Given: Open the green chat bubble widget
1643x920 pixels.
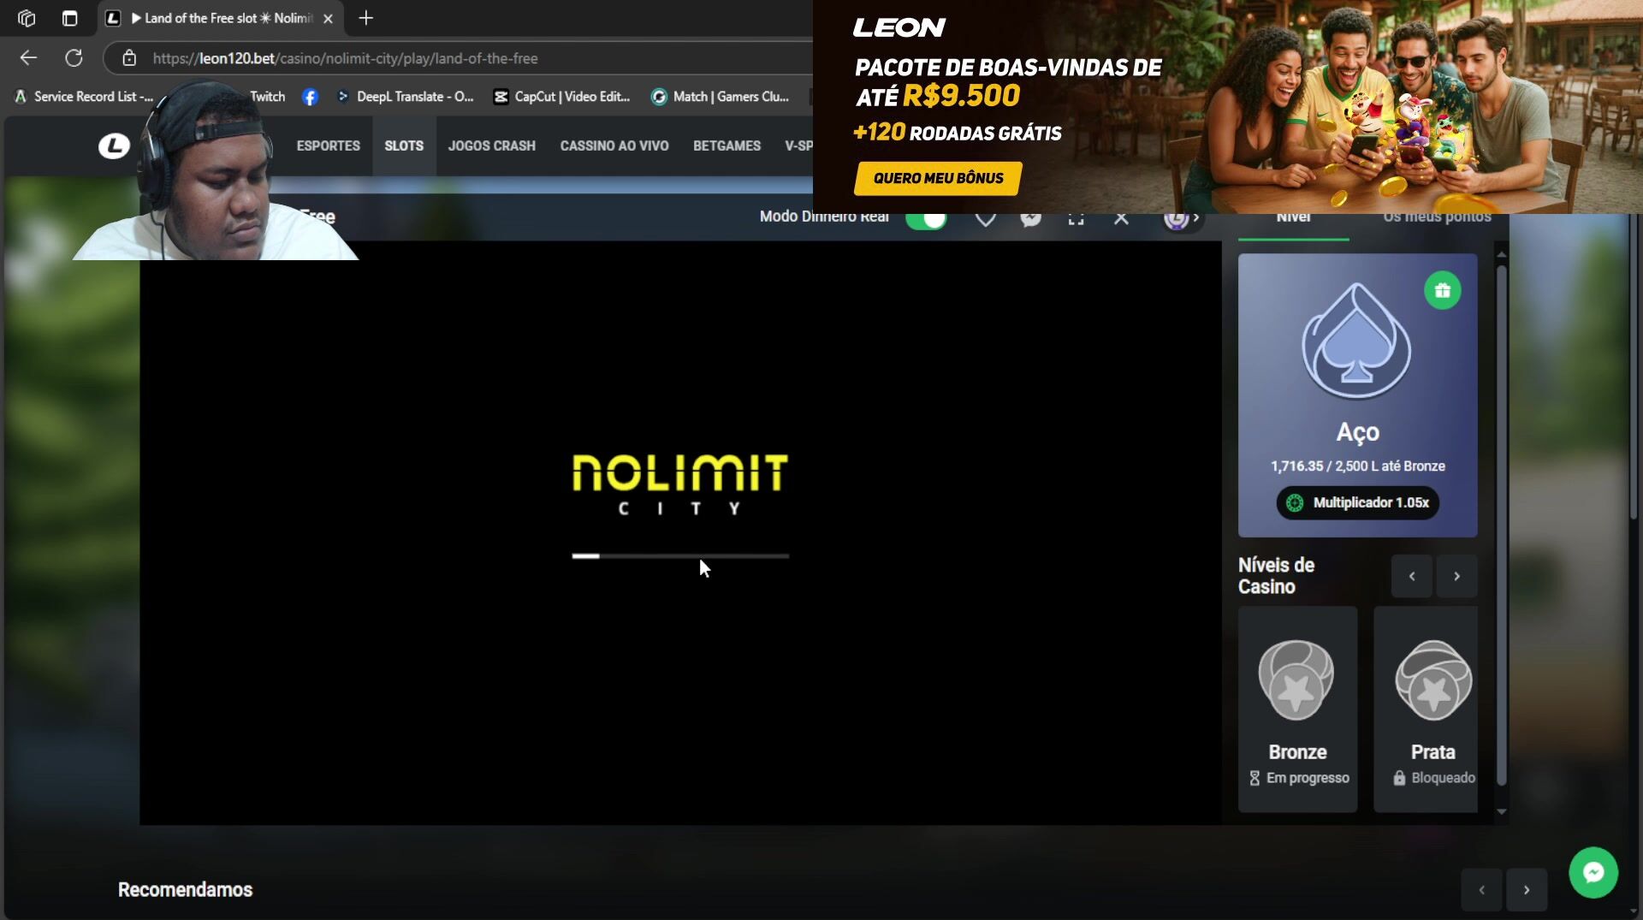Looking at the screenshot, I should pyautogui.click(x=1593, y=872).
